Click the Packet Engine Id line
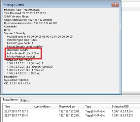The image size is (140, 122). tap(40, 37)
